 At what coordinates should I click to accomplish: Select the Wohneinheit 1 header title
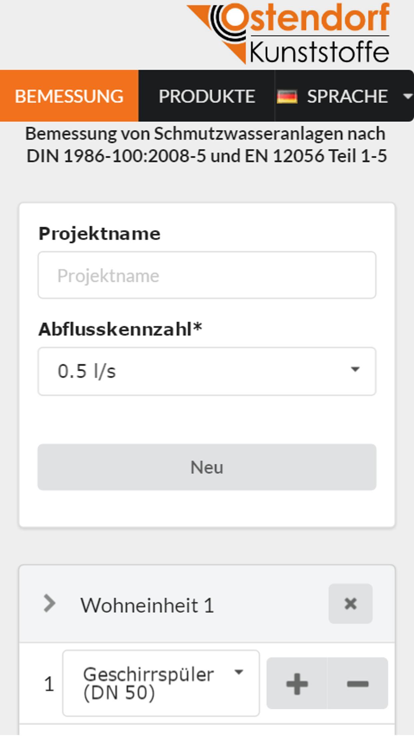(x=147, y=605)
